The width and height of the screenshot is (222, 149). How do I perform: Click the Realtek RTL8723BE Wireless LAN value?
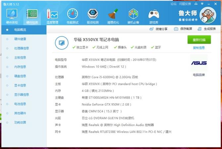(x=127, y=132)
